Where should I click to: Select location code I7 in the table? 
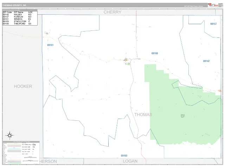29,21
